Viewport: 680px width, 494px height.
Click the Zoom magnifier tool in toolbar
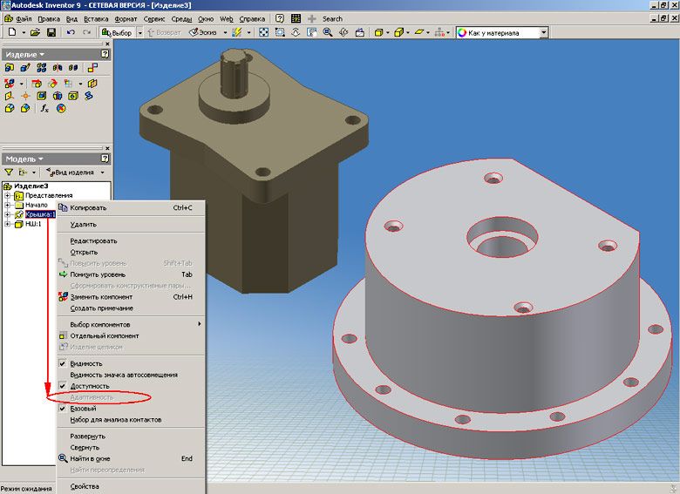(327, 32)
